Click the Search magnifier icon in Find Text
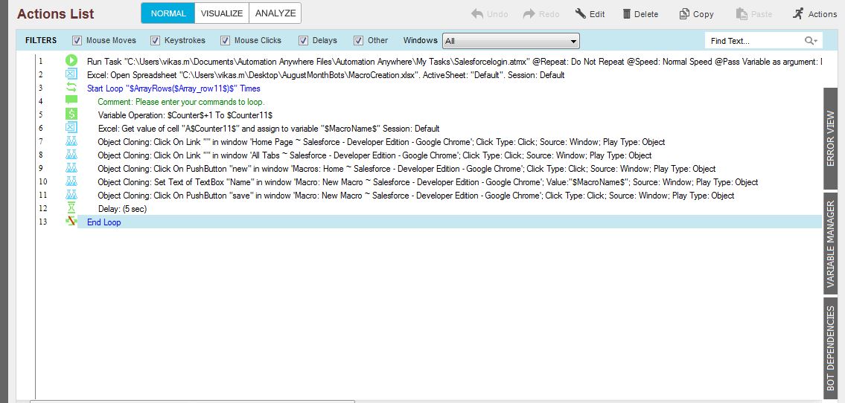845x403 pixels. click(x=810, y=41)
